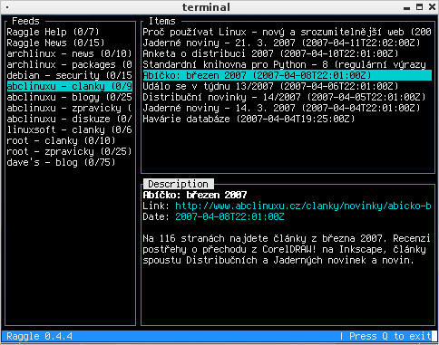This screenshot has height=345, width=439.
Task: Click the Feeds panel title
Action: pos(25,21)
